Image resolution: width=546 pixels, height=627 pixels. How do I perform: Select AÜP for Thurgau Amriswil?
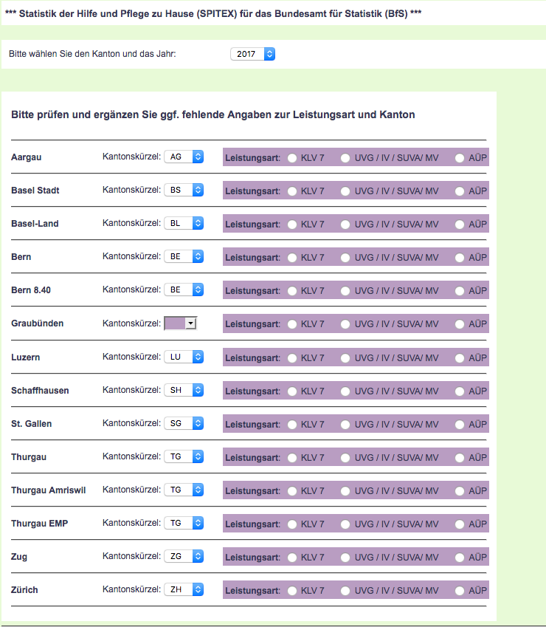coord(460,491)
